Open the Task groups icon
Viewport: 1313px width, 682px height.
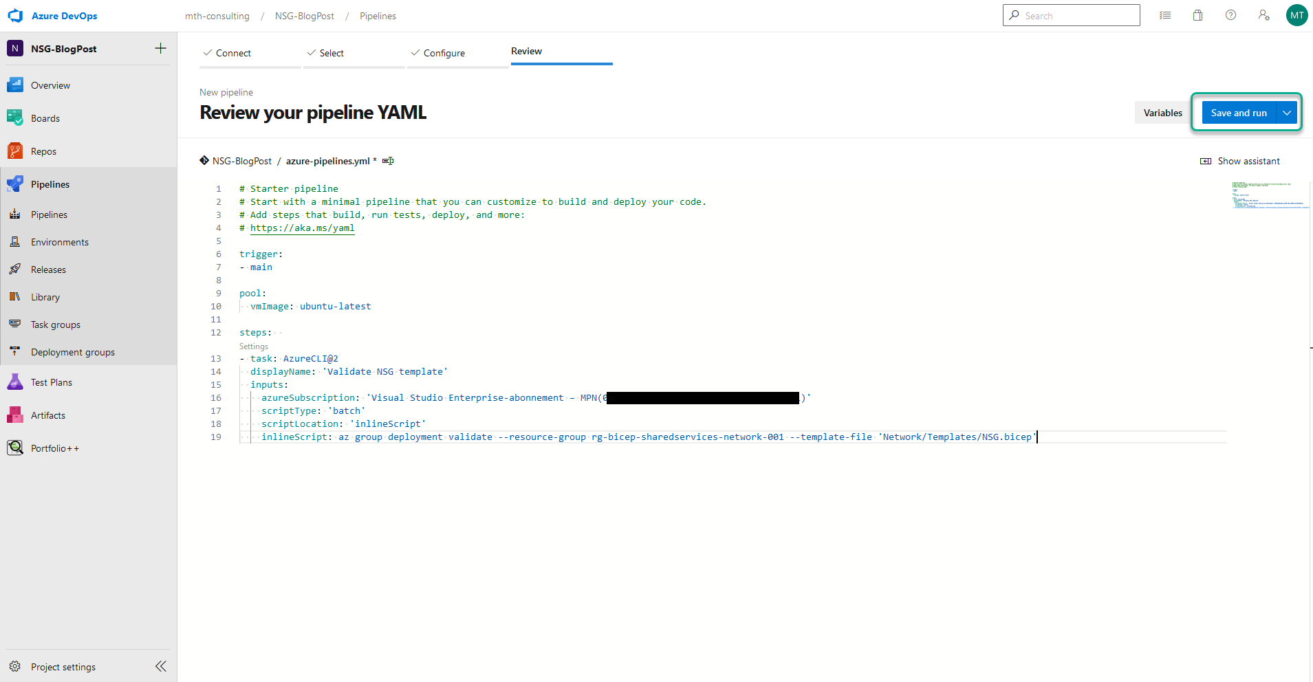(15, 324)
